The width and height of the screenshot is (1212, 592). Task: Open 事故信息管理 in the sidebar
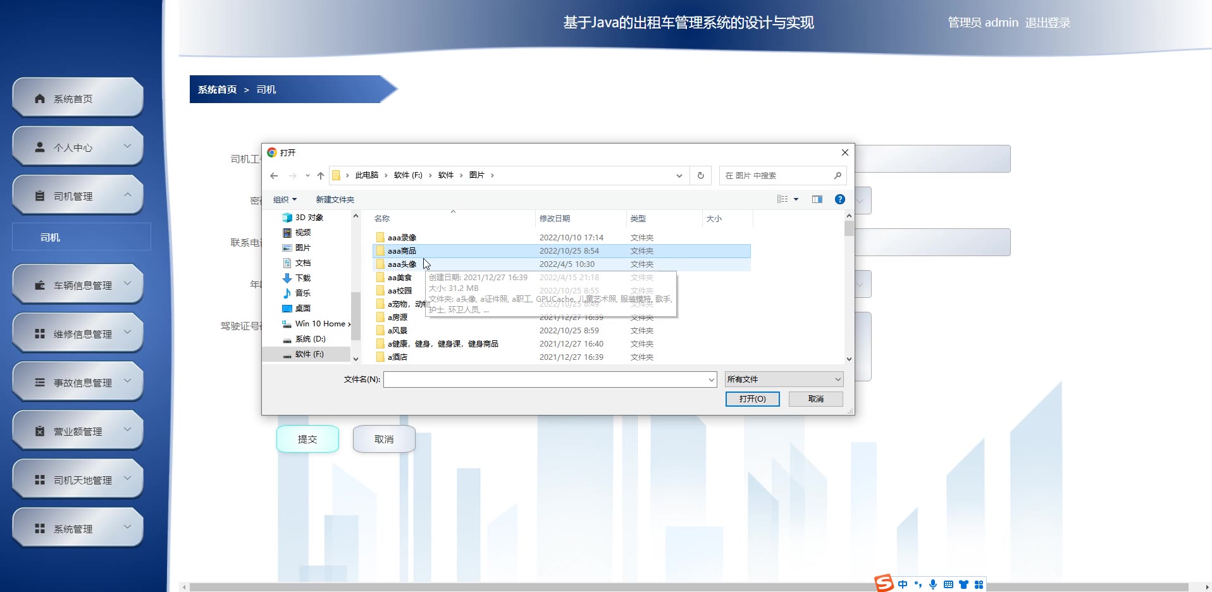click(78, 382)
